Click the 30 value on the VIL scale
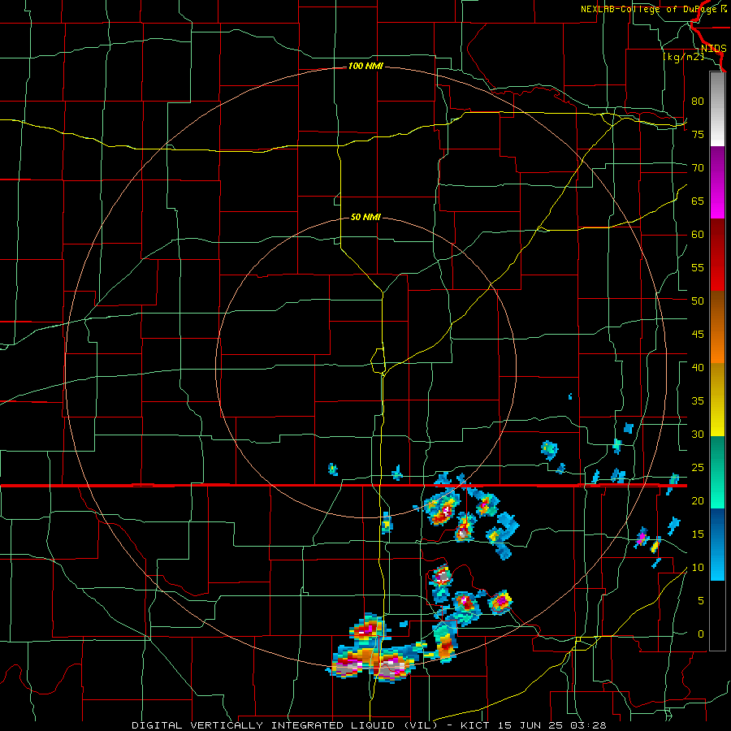 pyautogui.click(x=698, y=434)
